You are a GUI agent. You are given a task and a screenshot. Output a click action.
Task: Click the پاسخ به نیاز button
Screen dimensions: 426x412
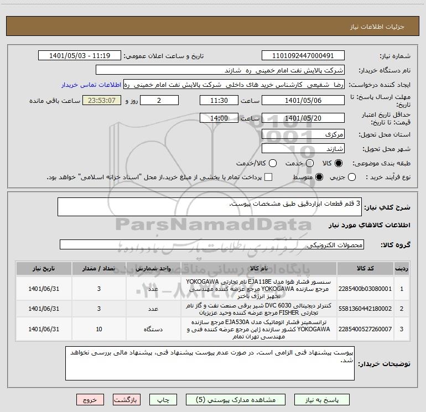point(322,400)
